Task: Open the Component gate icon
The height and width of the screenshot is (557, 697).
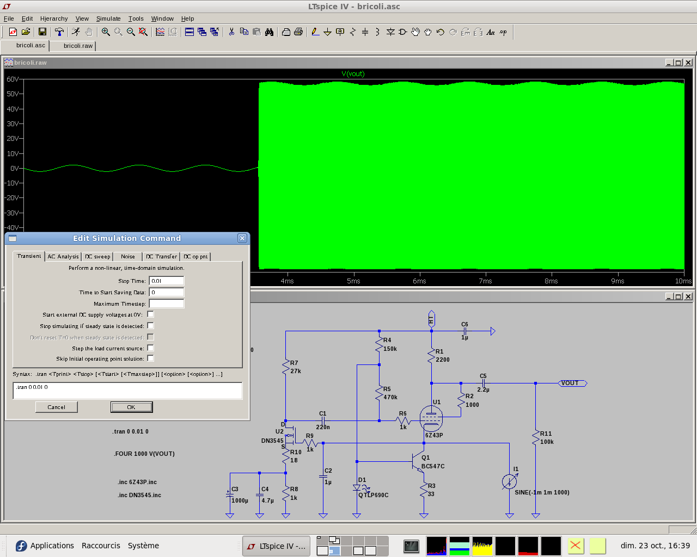Action: pyautogui.click(x=403, y=32)
